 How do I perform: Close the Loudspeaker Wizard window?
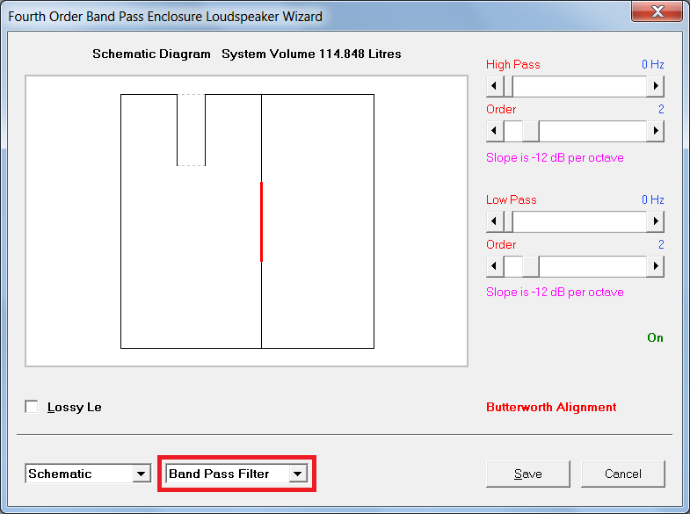pos(657,11)
